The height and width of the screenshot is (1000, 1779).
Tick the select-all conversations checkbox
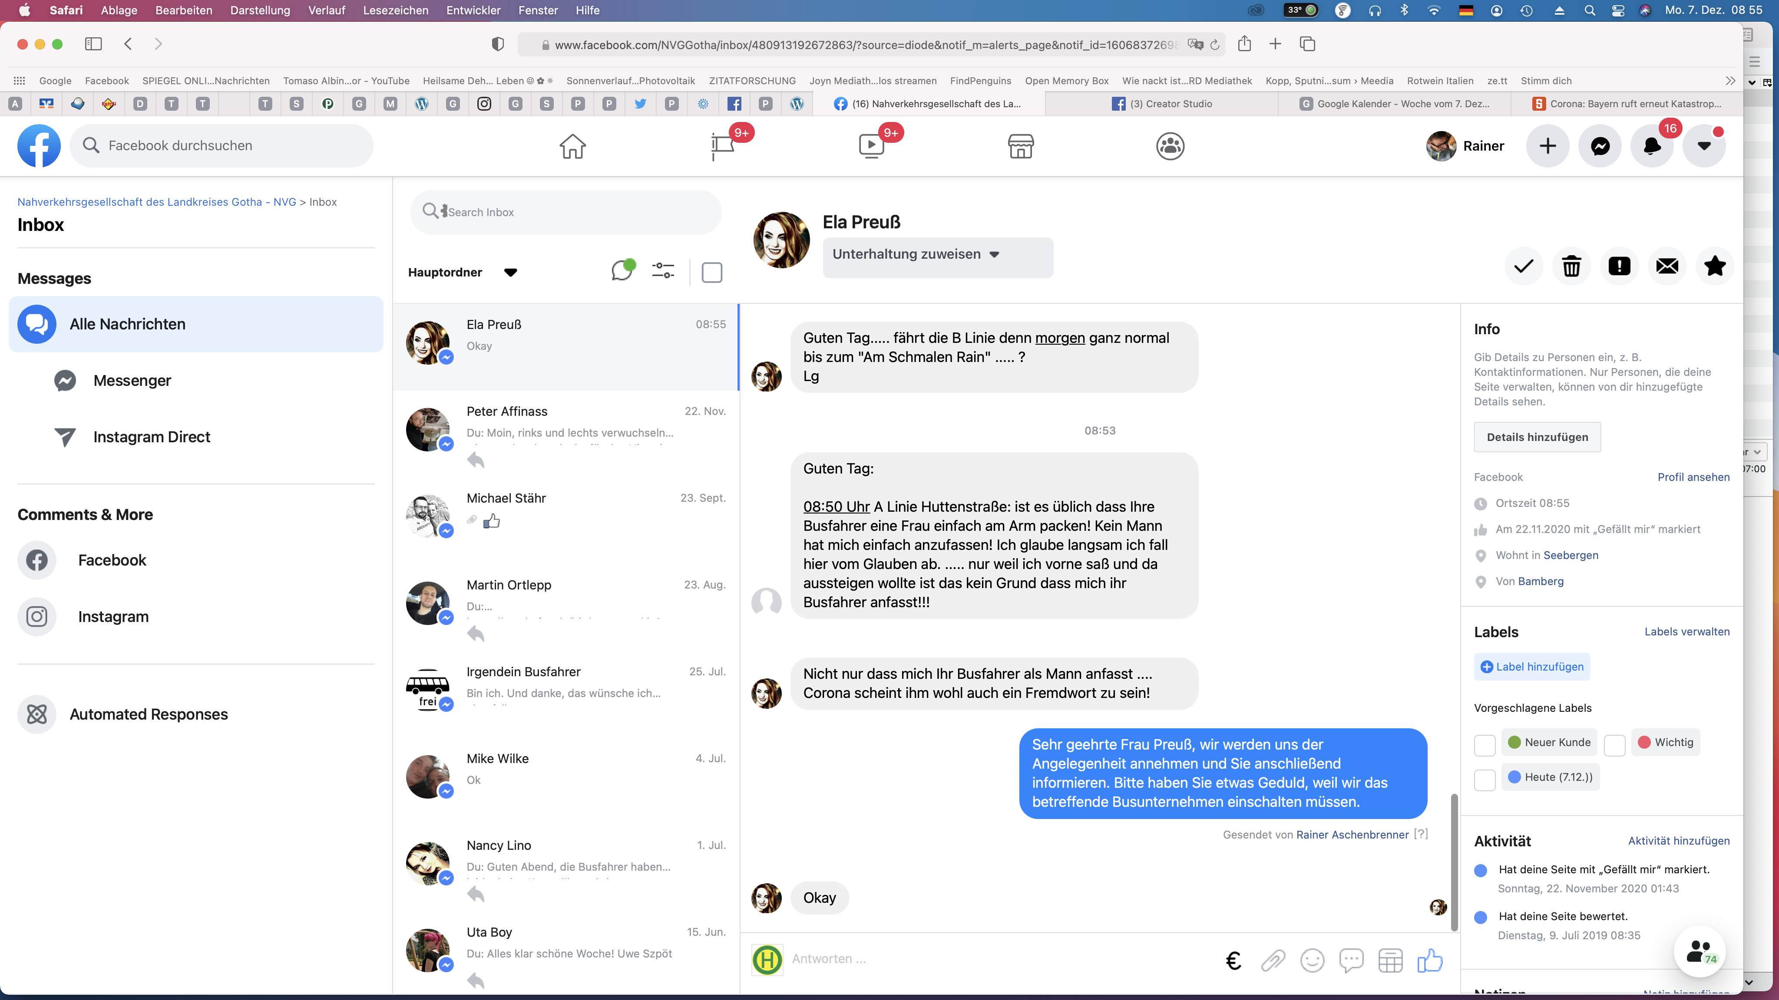tap(712, 272)
